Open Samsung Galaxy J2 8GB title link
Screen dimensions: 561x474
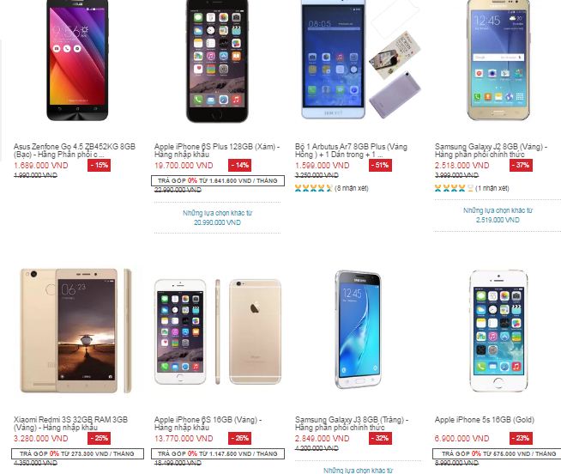491,150
